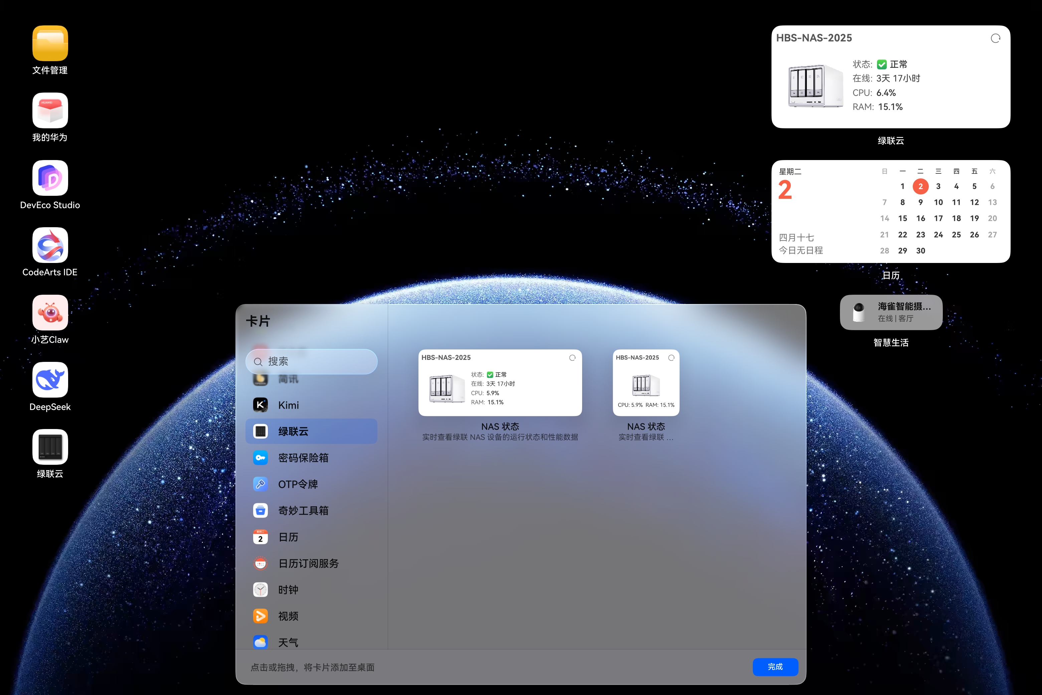Viewport: 1042px width, 695px height.
Task: Refresh the HBS-NAS-2025 desktop widget
Action: (x=995, y=38)
